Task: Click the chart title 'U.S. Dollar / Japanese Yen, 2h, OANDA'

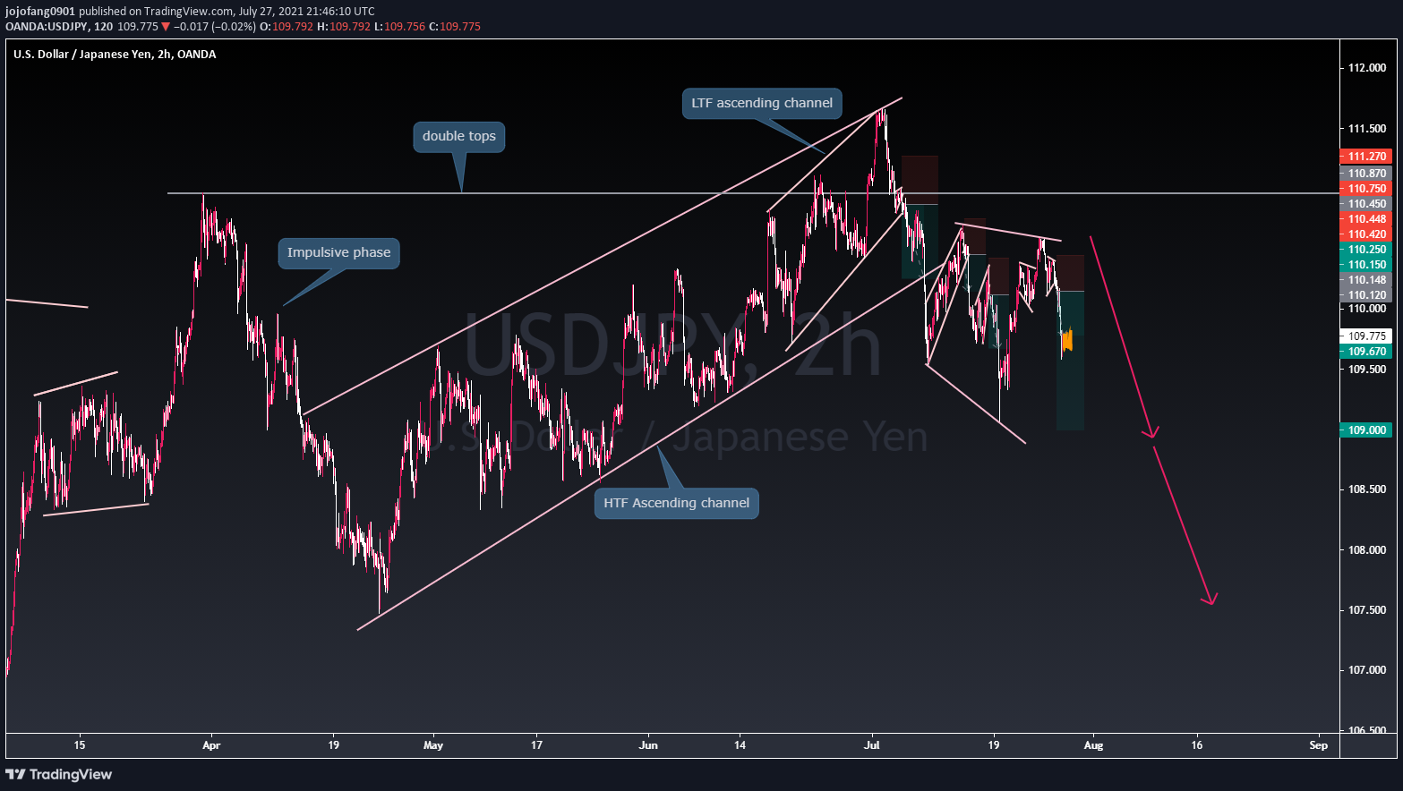Action: [115, 54]
